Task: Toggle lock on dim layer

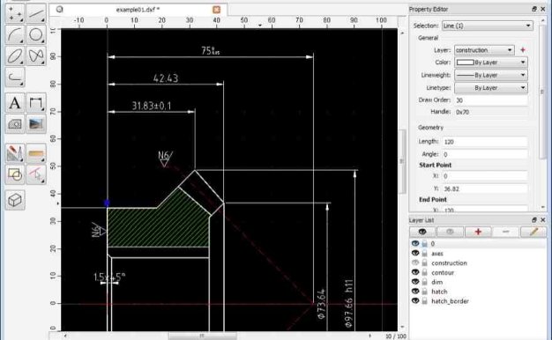Action: coord(425,282)
